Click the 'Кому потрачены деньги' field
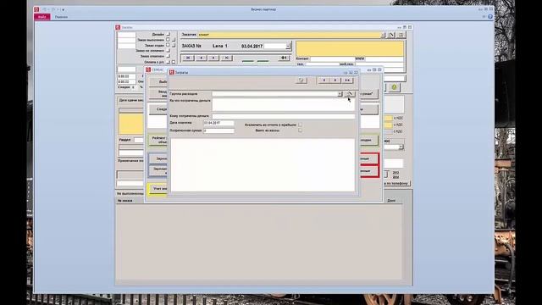Image resolution: width=542 pixels, height=305 pixels. [x=283, y=116]
